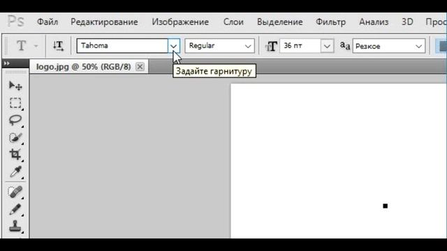The width and height of the screenshot is (447, 251).
Task: Click the Tahoma font family field
Action: tap(122, 46)
